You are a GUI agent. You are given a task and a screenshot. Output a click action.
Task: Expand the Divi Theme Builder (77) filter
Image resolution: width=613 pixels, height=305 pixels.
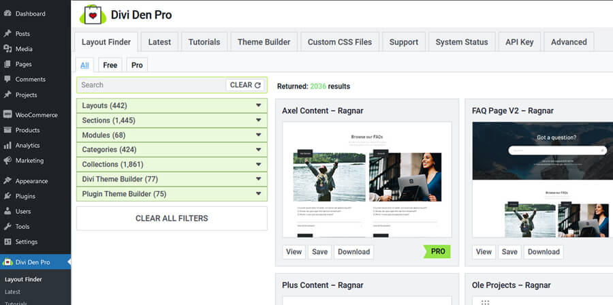point(172,179)
